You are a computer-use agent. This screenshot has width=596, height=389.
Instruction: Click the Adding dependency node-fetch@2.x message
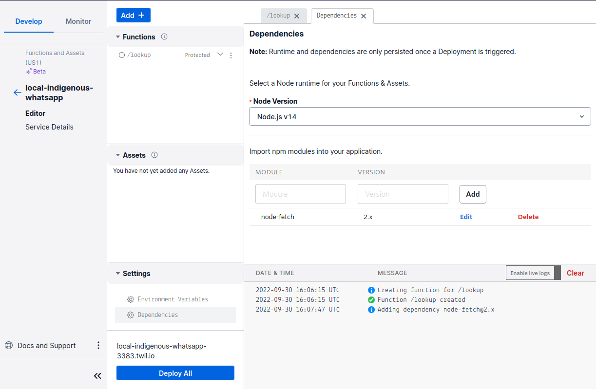click(436, 310)
